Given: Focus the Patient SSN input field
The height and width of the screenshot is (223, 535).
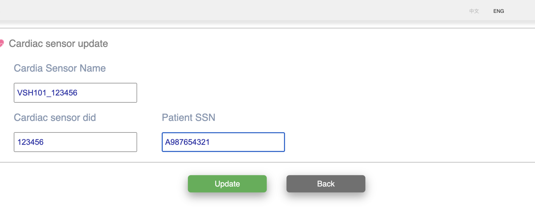Looking at the screenshot, I should pos(223,142).
